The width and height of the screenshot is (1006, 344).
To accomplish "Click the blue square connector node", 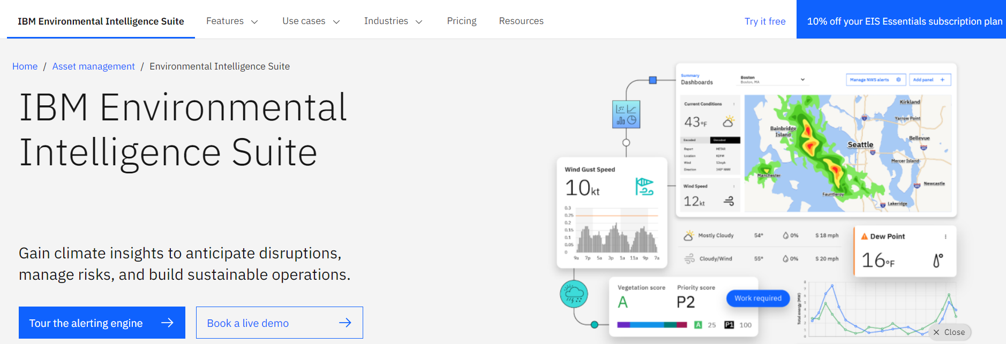I will point(652,80).
